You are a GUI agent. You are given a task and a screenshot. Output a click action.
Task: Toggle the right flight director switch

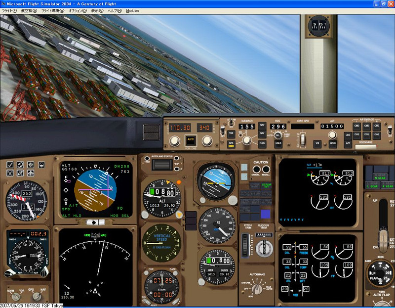(390, 131)
